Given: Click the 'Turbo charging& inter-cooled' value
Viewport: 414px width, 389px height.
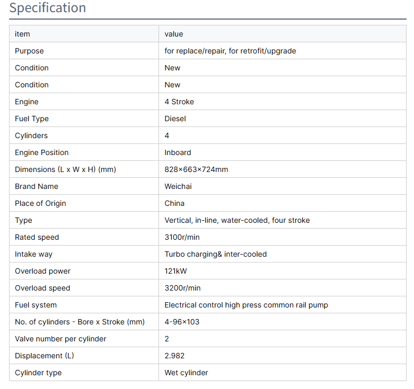Looking at the screenshot, I should (216, 254).
